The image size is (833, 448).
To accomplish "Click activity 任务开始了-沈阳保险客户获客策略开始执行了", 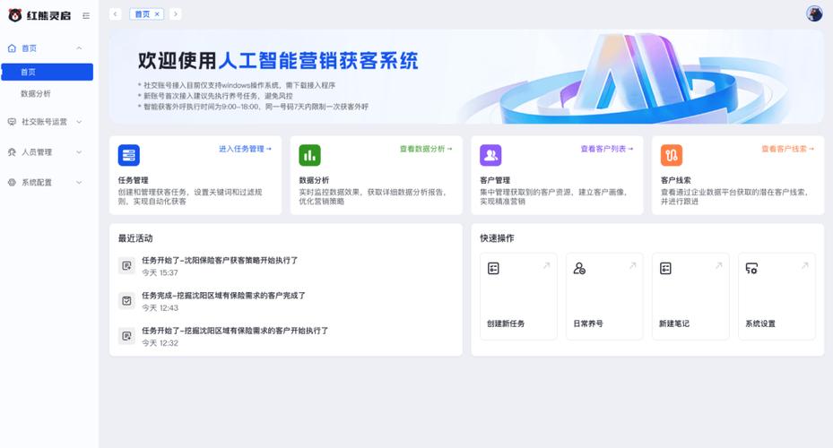I will (220, 261).
